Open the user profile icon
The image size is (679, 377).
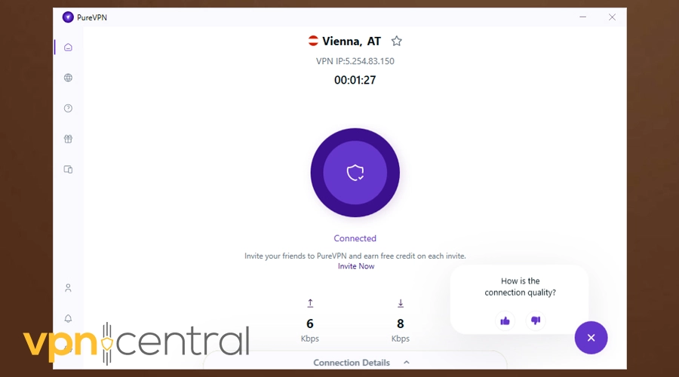[68, 288]
